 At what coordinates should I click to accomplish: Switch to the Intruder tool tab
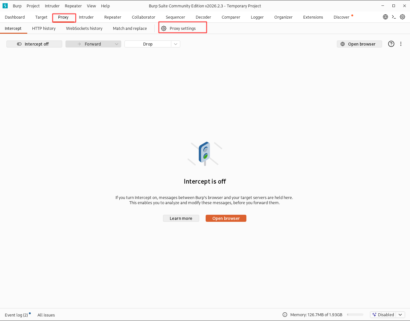(86, 17)
